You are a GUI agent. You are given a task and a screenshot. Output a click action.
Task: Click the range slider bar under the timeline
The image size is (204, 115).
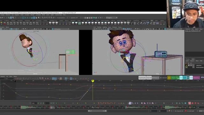97,111
